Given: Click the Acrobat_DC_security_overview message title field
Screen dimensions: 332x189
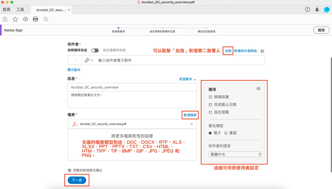Looking at the screenshot, I should (132, 87).
